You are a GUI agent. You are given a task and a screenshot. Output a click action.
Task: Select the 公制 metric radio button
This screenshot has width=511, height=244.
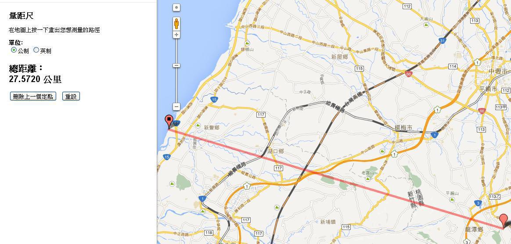(13, 50)
